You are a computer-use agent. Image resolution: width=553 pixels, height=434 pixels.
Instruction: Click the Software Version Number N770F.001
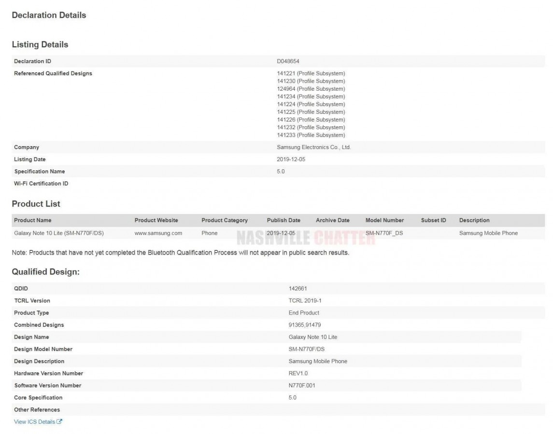pyautogui.click(x=302, y=385)
